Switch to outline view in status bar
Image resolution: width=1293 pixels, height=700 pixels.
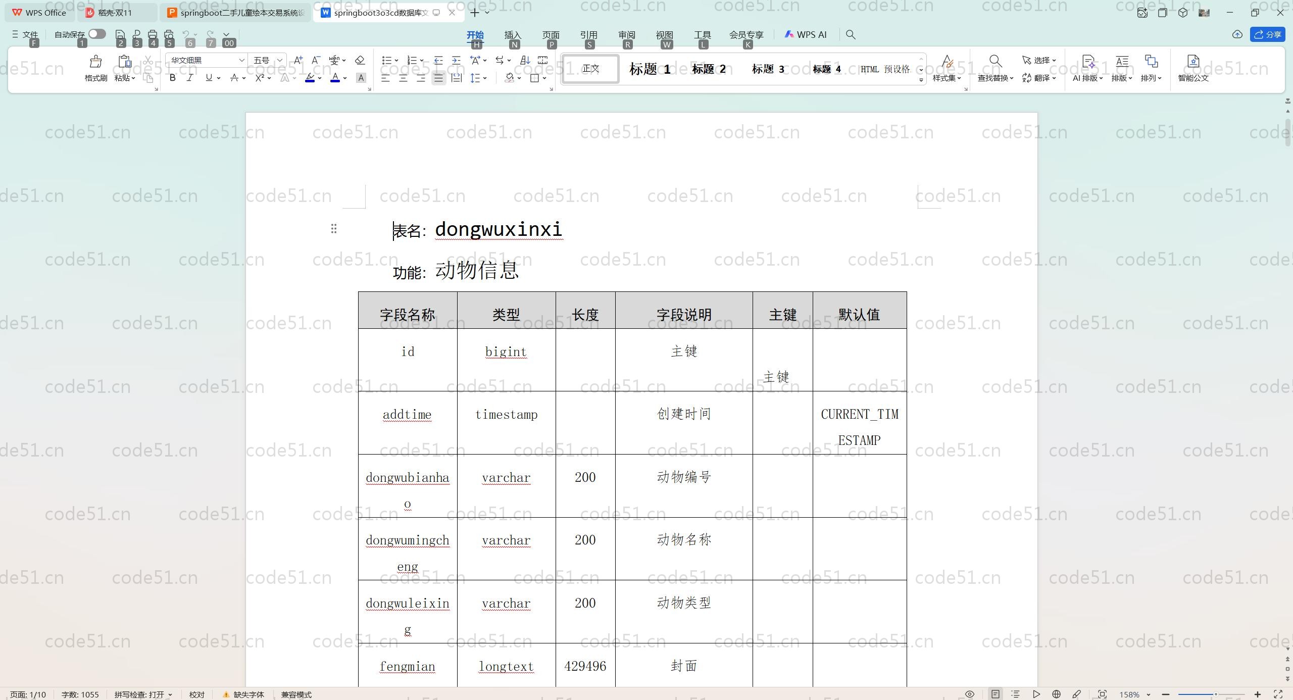click(x=1016, y=694)
